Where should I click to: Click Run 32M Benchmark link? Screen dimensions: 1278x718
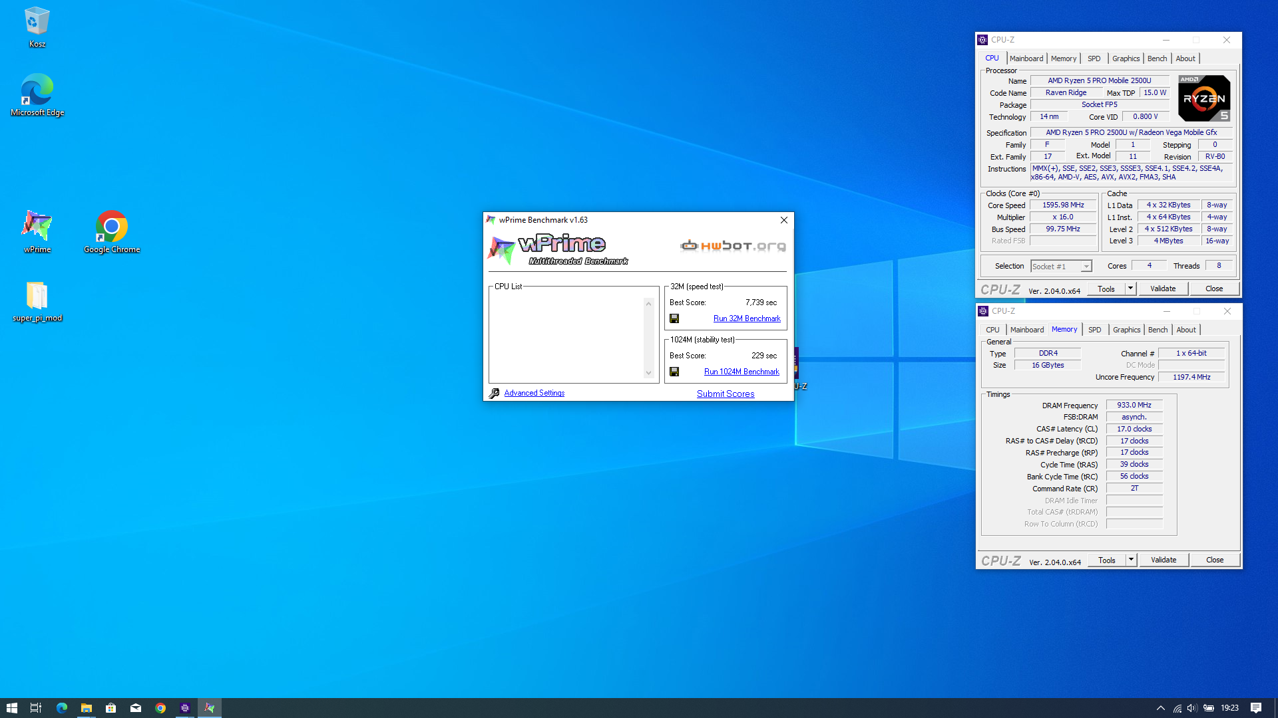coord(747,318)
